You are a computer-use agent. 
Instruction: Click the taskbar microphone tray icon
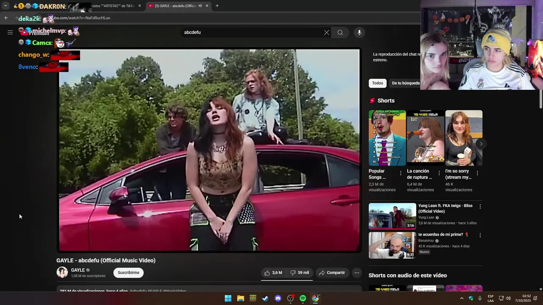480,298
